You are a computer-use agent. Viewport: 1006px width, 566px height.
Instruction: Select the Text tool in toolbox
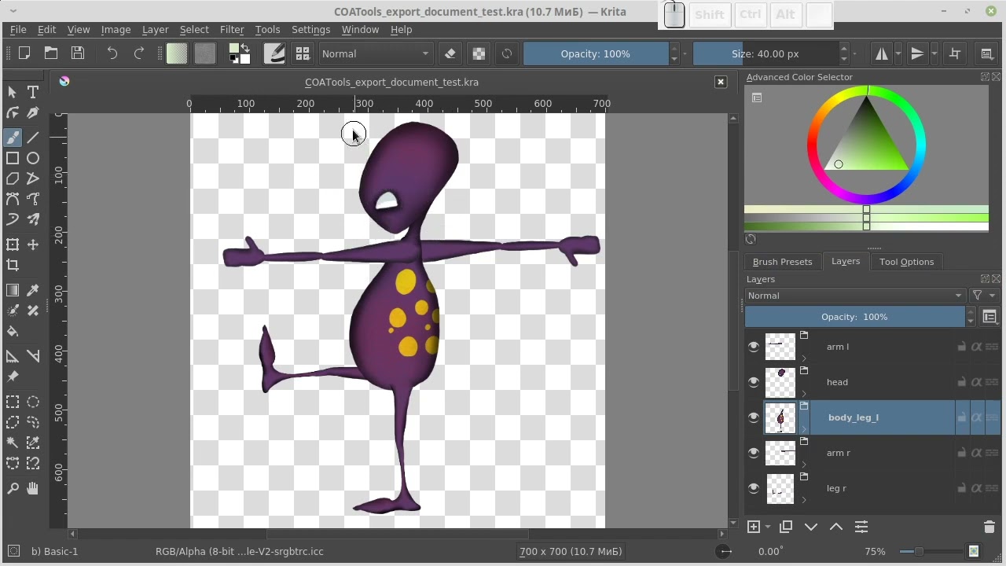[33, 92]
